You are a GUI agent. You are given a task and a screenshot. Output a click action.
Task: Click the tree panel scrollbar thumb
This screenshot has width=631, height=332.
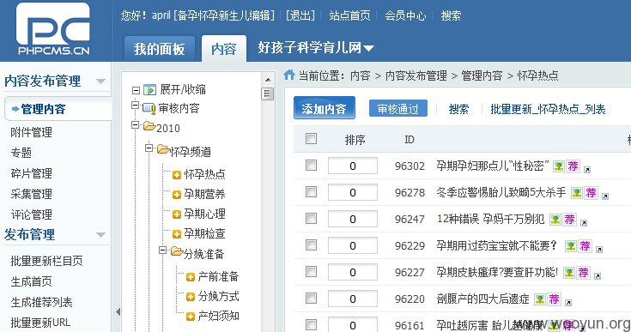[267, 94]
